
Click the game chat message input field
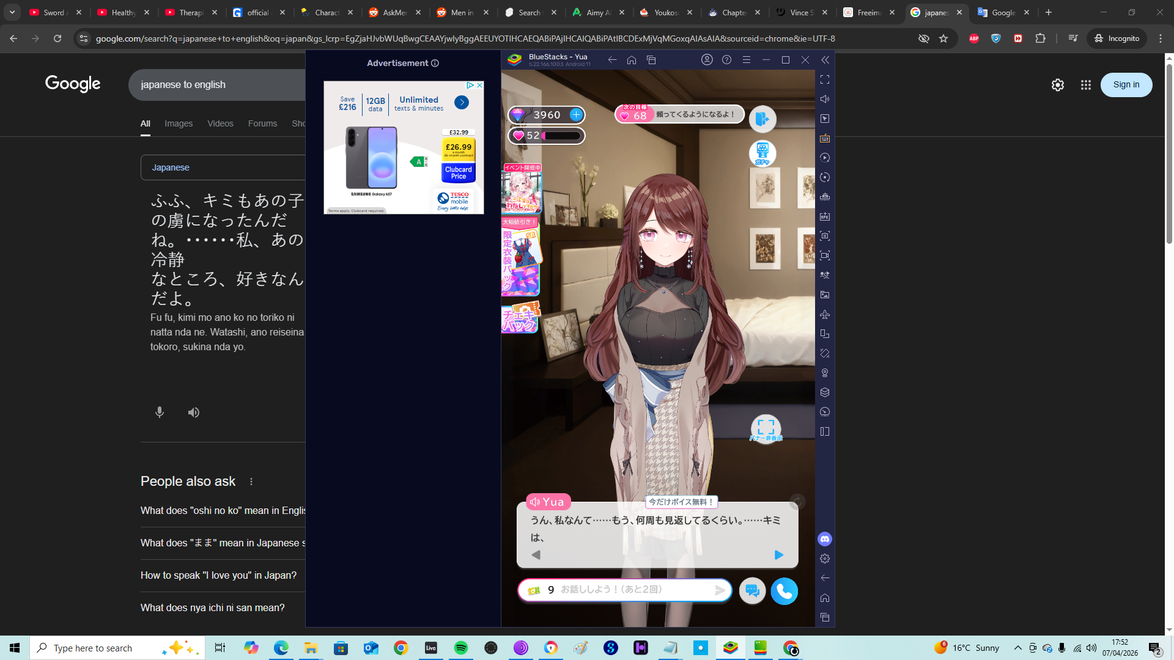(624, 590)
